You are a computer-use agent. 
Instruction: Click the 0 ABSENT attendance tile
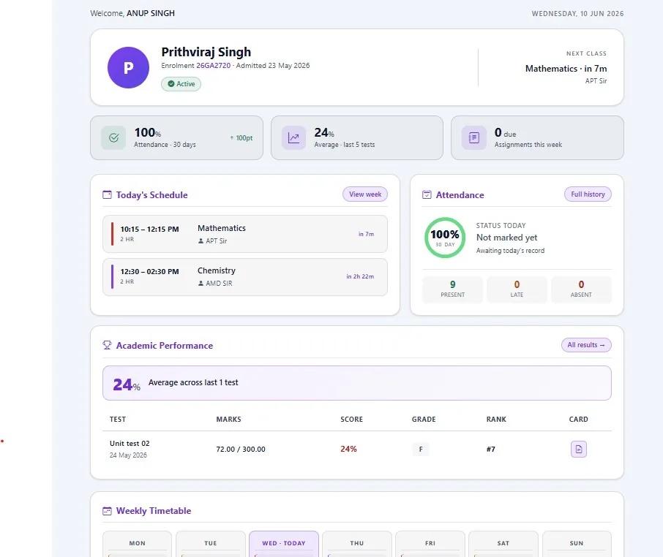pyautogui.click(x=581, y=289)
